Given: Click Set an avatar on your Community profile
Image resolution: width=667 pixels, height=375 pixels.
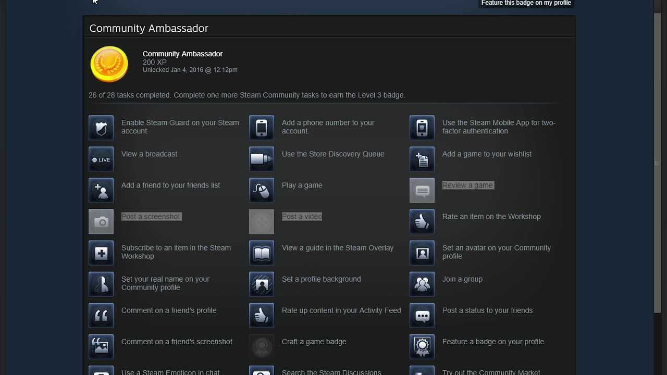Looking at the screenshot, I should [497, 252].
